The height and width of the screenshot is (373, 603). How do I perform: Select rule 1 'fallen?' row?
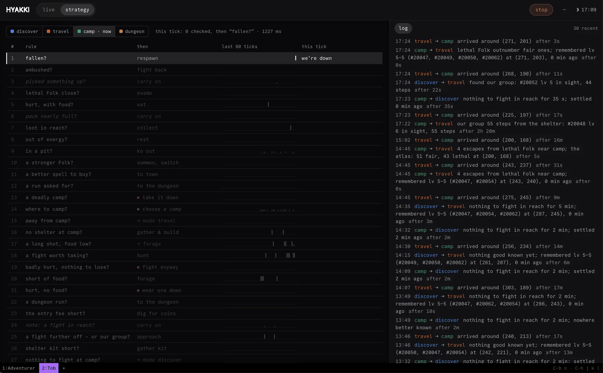(x=194, y=58)
